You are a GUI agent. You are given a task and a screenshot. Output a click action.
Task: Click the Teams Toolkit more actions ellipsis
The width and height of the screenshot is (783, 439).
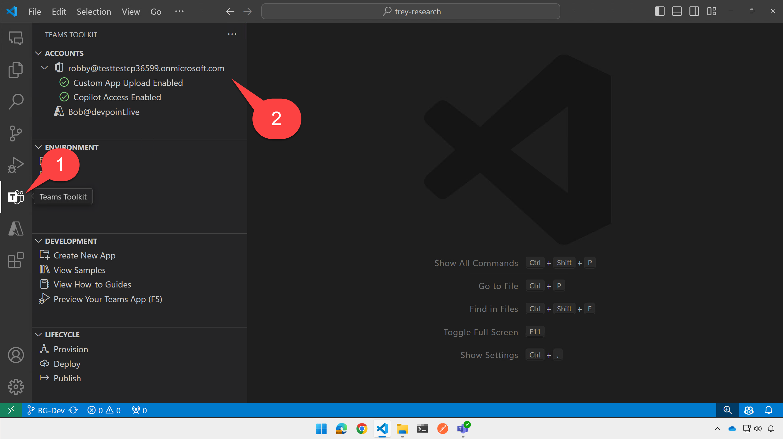click(232, 34)
